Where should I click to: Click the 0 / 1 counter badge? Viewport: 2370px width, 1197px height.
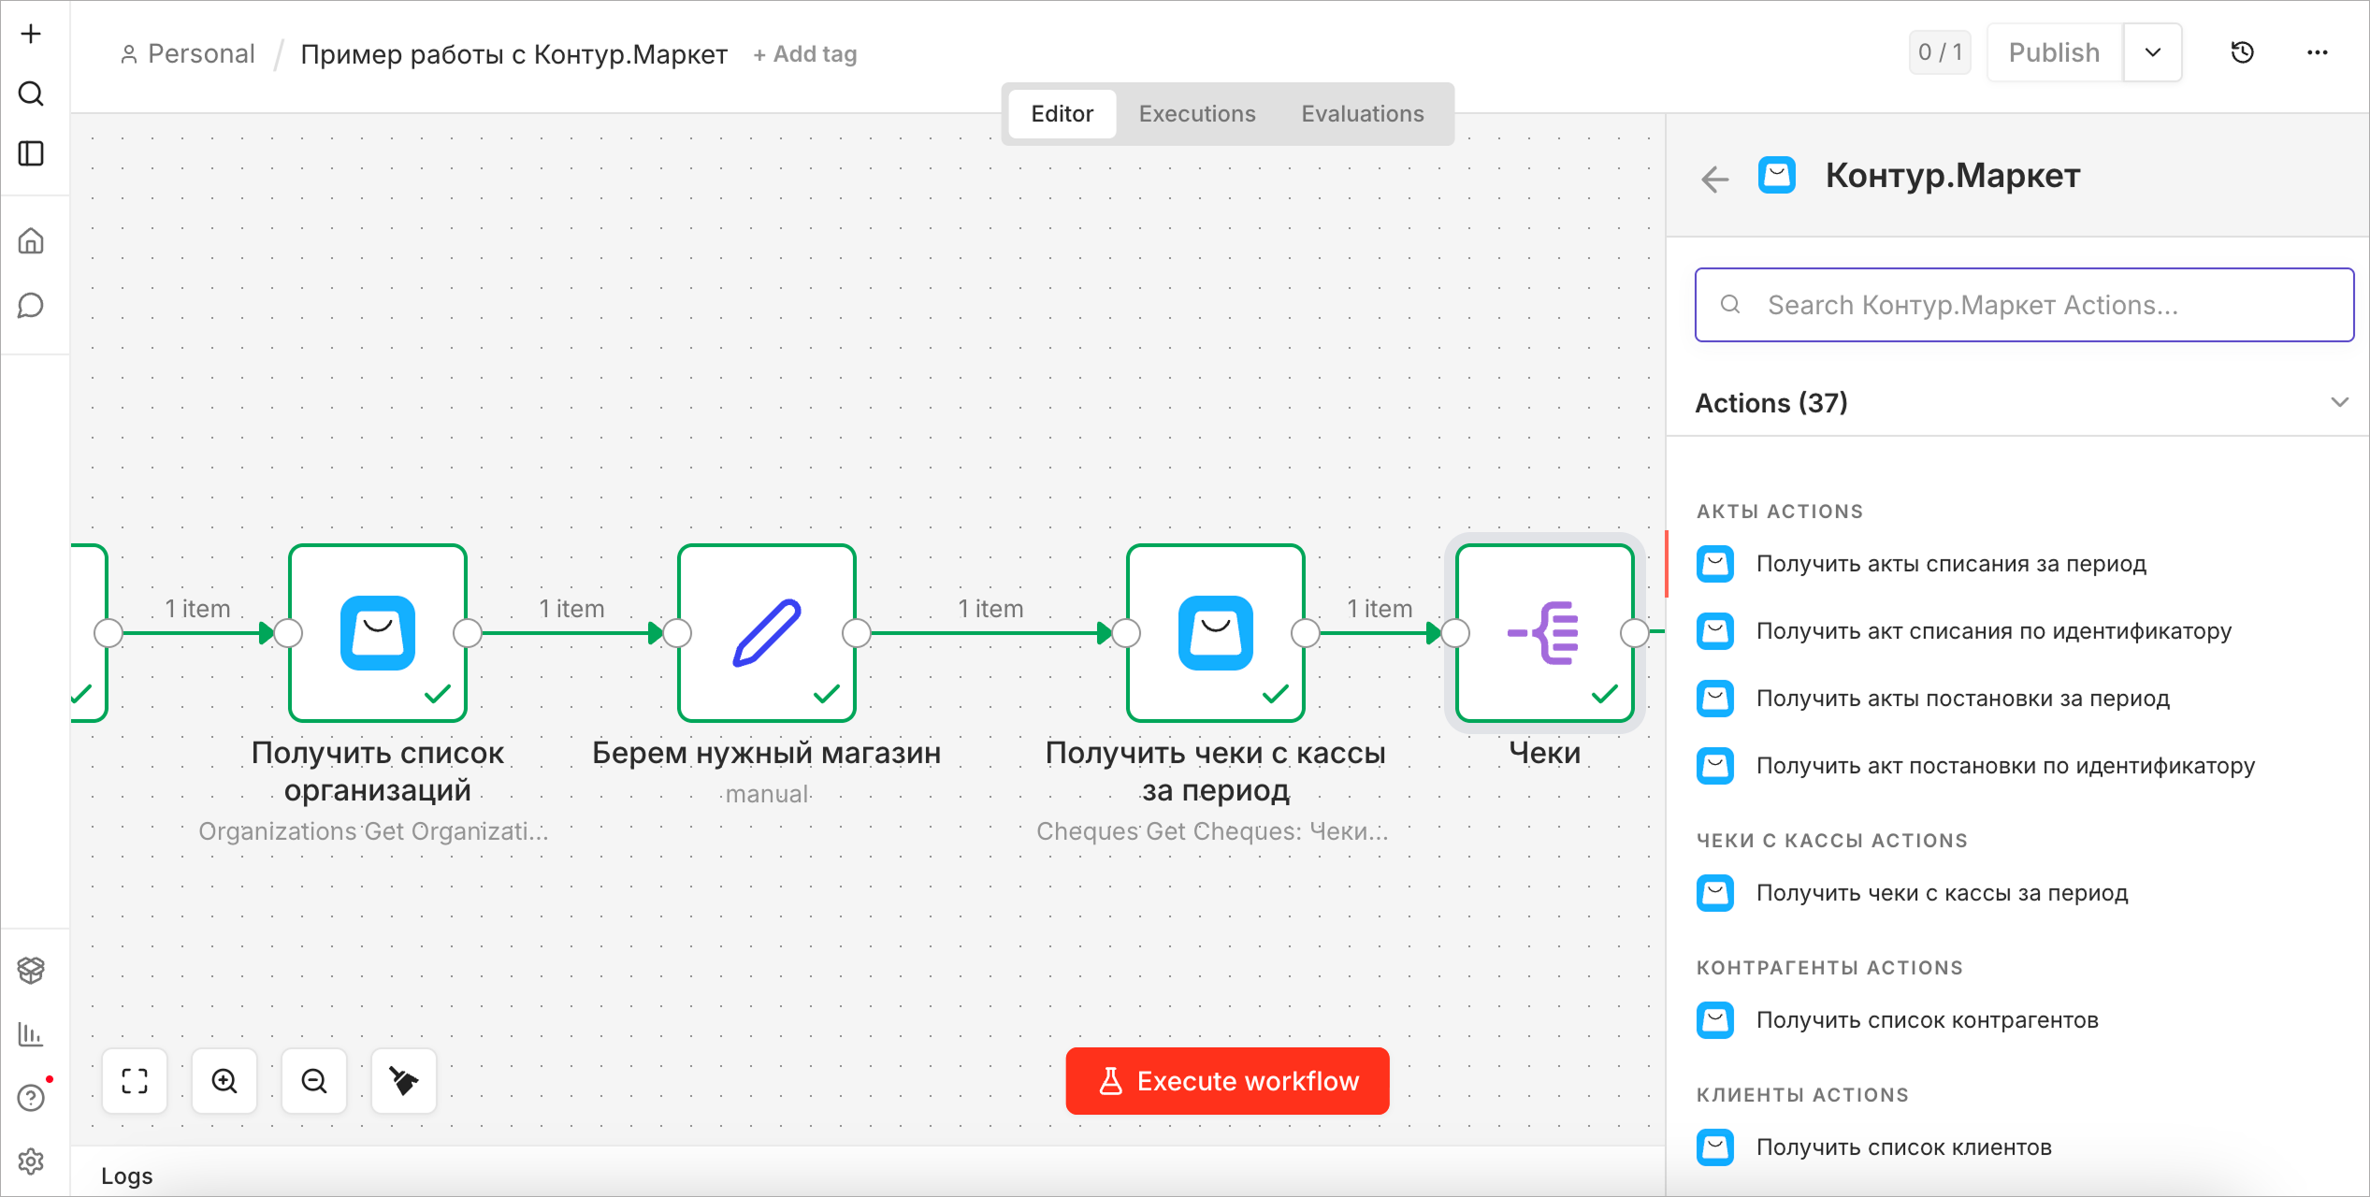(1940, 52)
